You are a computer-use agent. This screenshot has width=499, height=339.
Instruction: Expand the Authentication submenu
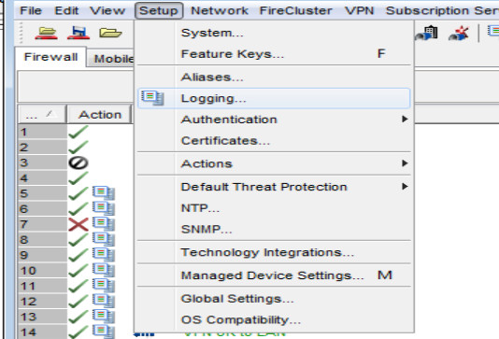click(x=274, y=120)
